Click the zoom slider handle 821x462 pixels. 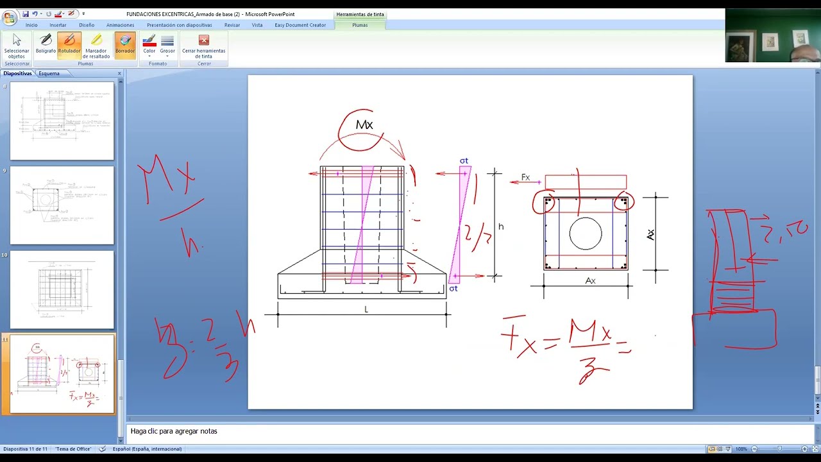coord(779,449)
